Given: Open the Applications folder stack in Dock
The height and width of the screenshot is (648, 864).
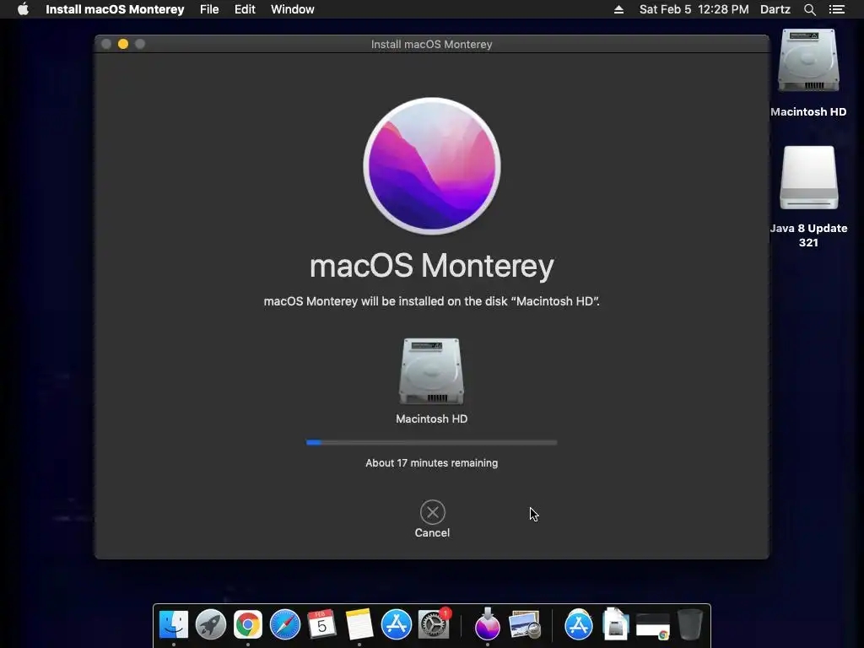Looking at the screenshot, I should [579, 625].
